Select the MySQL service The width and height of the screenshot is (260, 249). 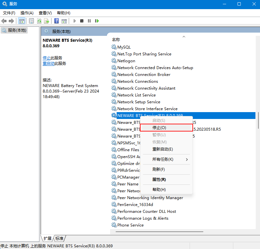click(124, 47)
